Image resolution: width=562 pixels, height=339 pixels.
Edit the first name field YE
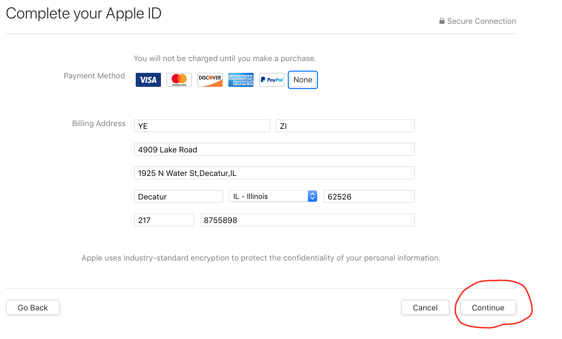point(202,126)
